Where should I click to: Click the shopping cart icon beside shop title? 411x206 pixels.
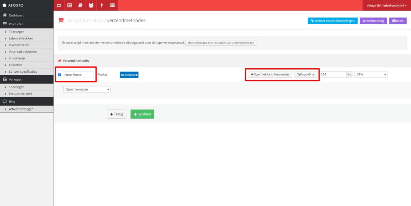click(x=61, y=20)
